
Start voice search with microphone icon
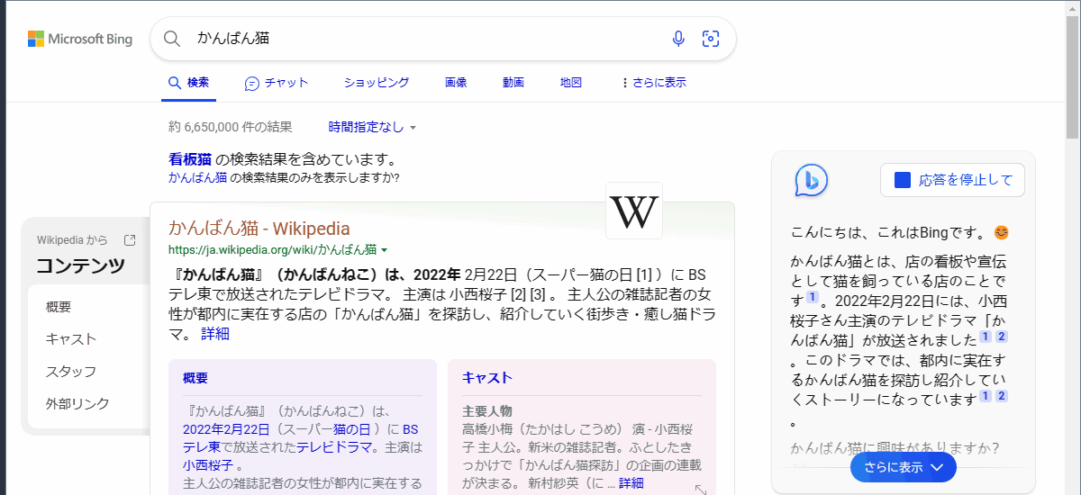(x=678, y=39)
